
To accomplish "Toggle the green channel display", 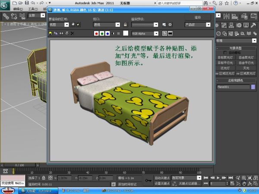I will click(x=102, y=34).
